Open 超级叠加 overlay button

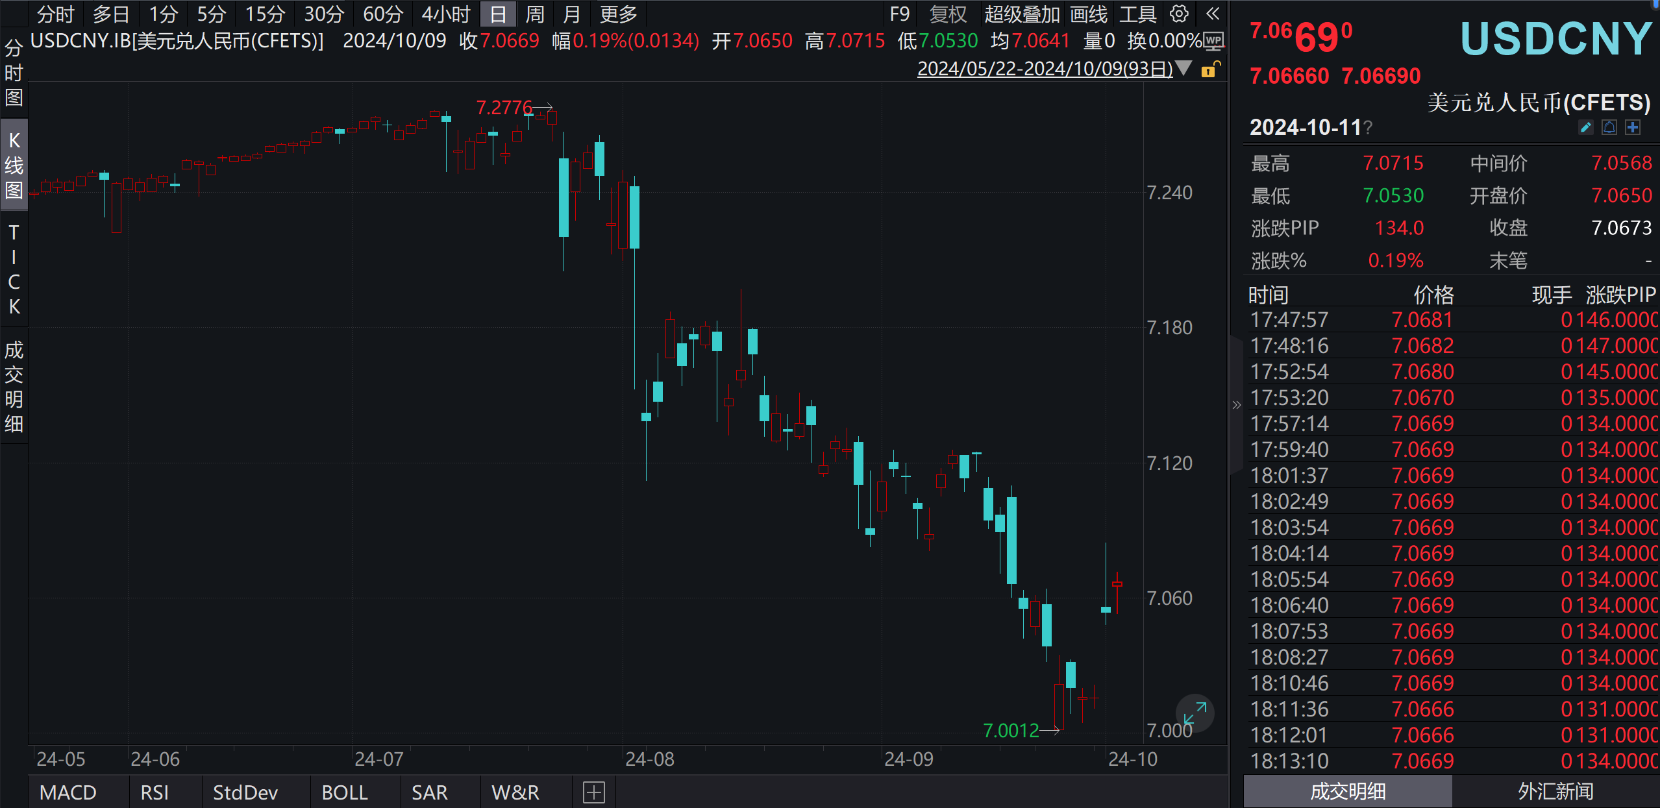(1022, 14)
